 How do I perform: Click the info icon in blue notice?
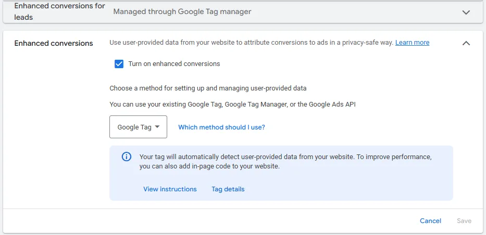click(x=126, y=157)
